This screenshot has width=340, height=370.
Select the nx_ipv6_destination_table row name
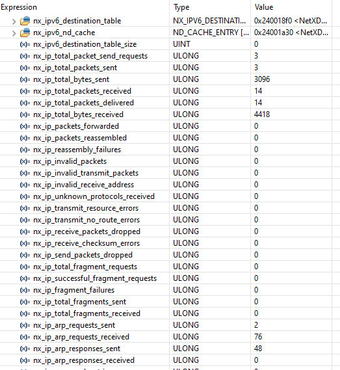[x=77, y=21]
